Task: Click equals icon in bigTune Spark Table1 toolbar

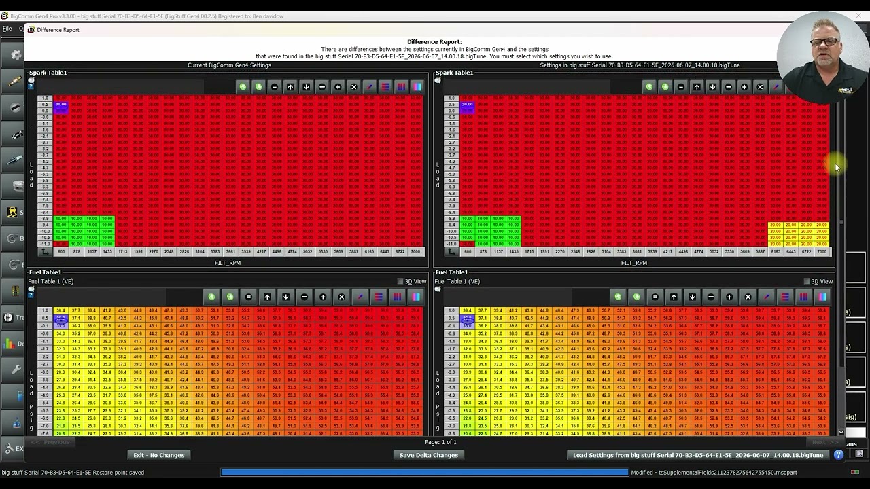Action: tap(681, 87)
